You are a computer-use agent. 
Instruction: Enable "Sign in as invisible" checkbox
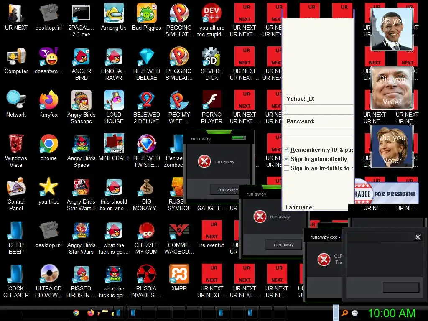(x=287, y=168)
